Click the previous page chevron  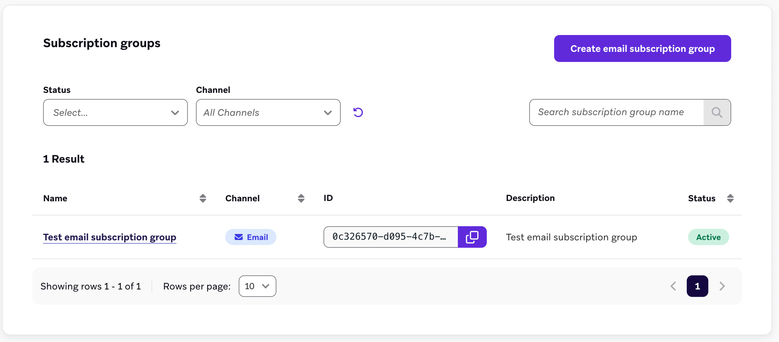coord(673,286)
